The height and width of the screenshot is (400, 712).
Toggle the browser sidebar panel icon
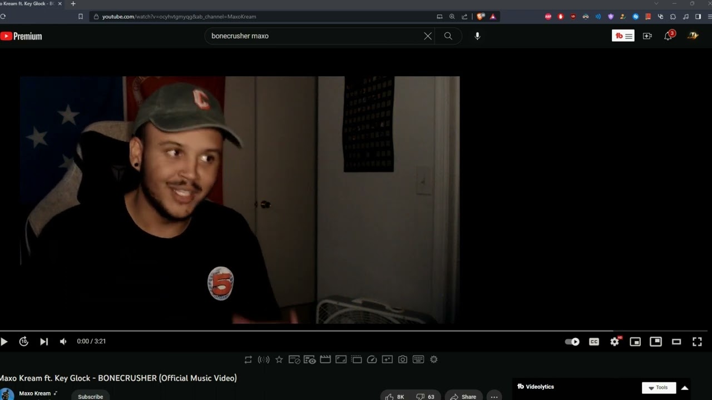coord(698,17)
